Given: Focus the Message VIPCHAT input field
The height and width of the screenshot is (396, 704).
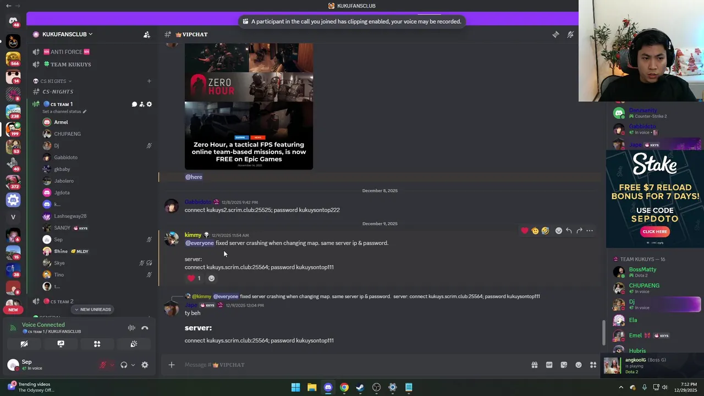Looking at the screenshot, I should point(352,365).
